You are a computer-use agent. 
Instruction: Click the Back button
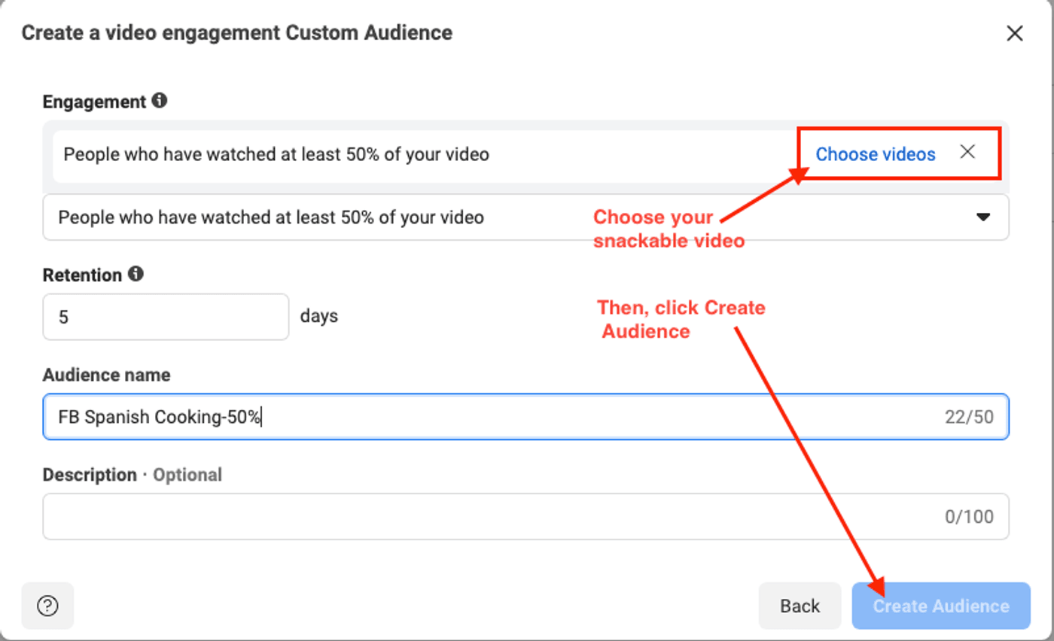pyautogui.click(x=800, y=606)
